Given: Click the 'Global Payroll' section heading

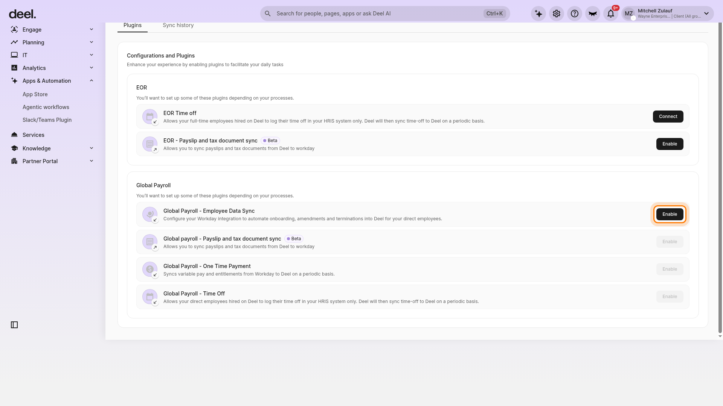Looking at the screenshot, I should [153, 185].
